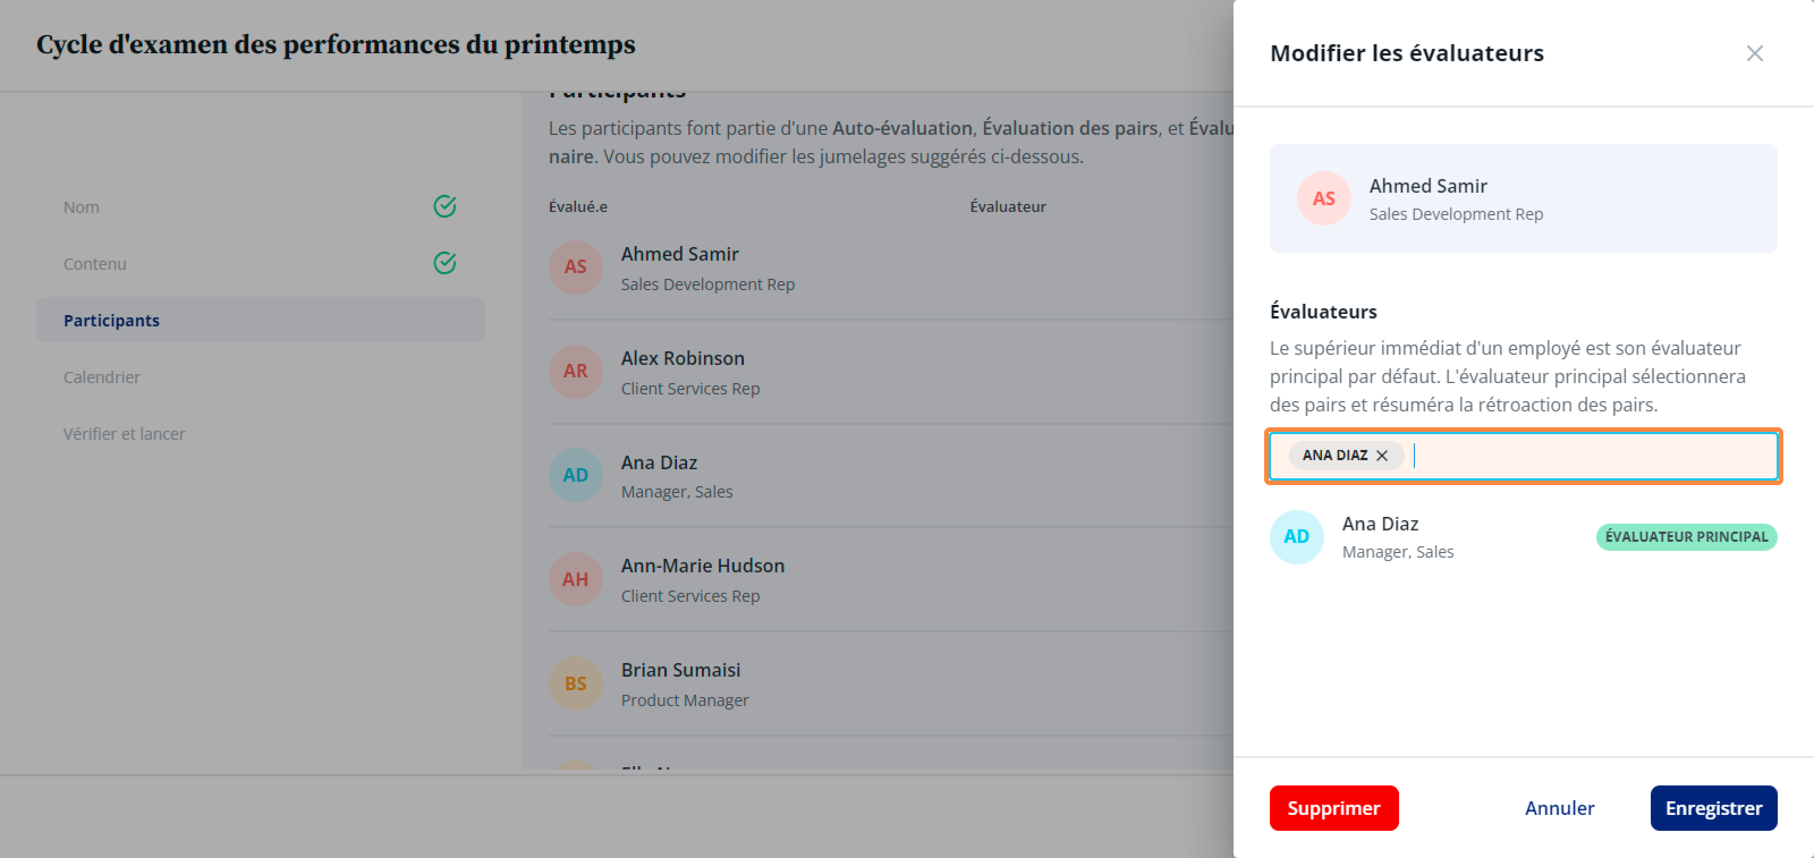Image resolution: width=1814 pixels, height=858 pixels.
Task: Close the Modifier les évaluateurs panel
Action: pyautogui.click(x=1754, y=53)
